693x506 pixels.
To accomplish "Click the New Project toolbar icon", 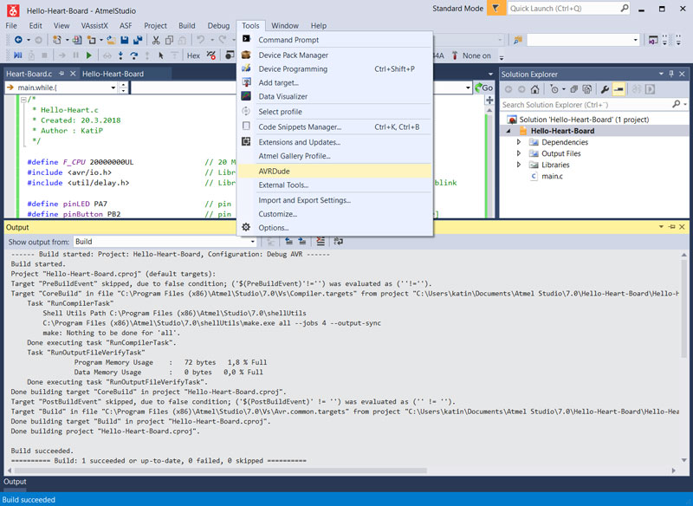I will pyautogui.click(x=57, y=40).
